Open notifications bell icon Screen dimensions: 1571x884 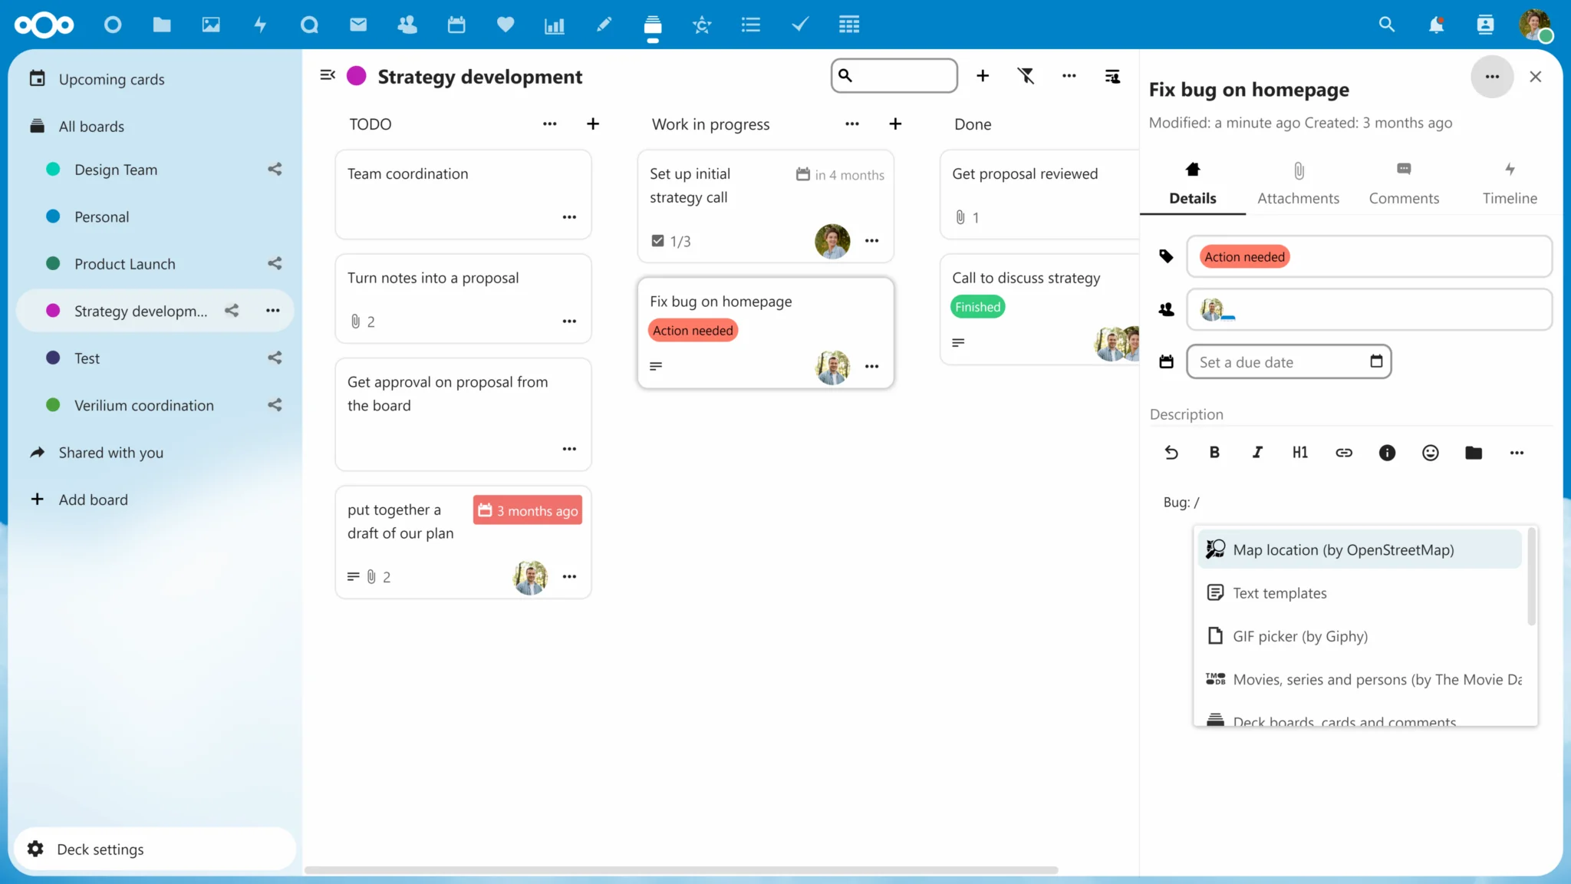[1436, 25]
